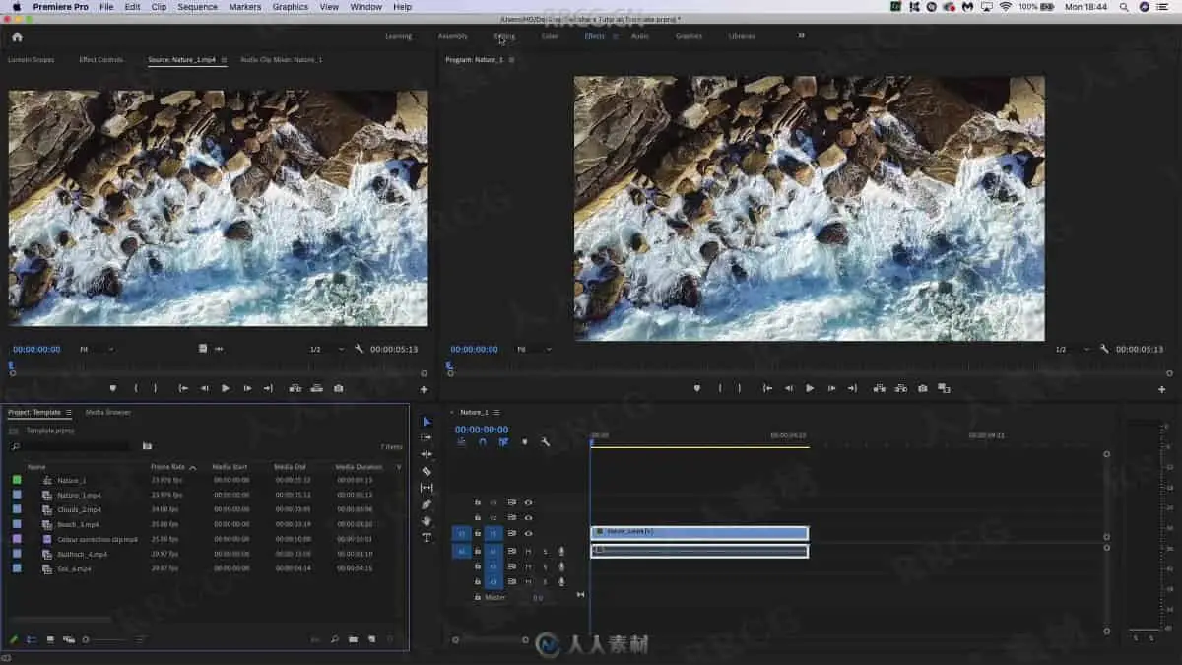This screenshot has width=1182, height=665.
Task: Open the Sequence menu
Action: (x=197, y=7)
